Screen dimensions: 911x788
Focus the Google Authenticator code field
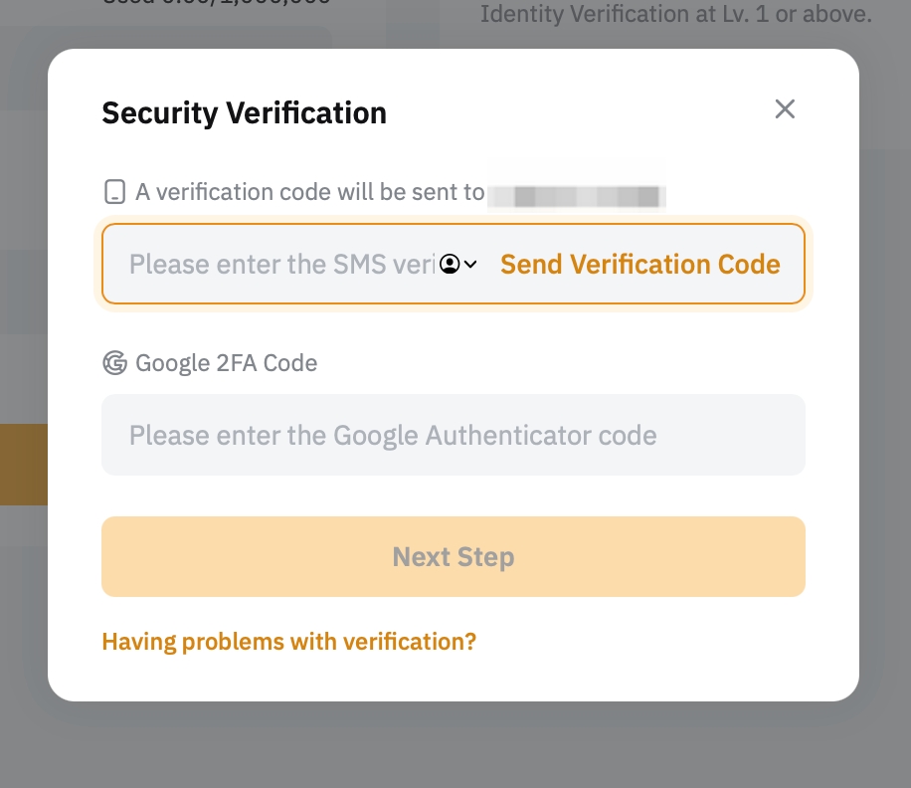click(453, 436)
